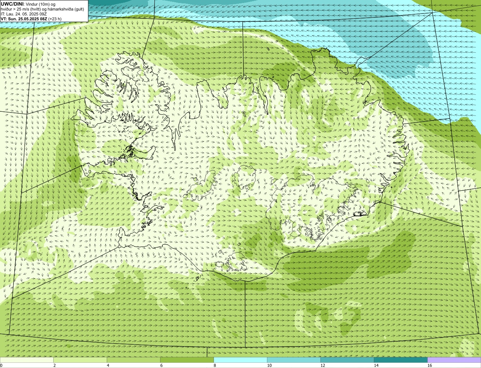The height and width of the screenshot is (368, 481).
Task: Click the title line 'UWC/DINI: Vindur (10m) og'
Action: (28, 4)
